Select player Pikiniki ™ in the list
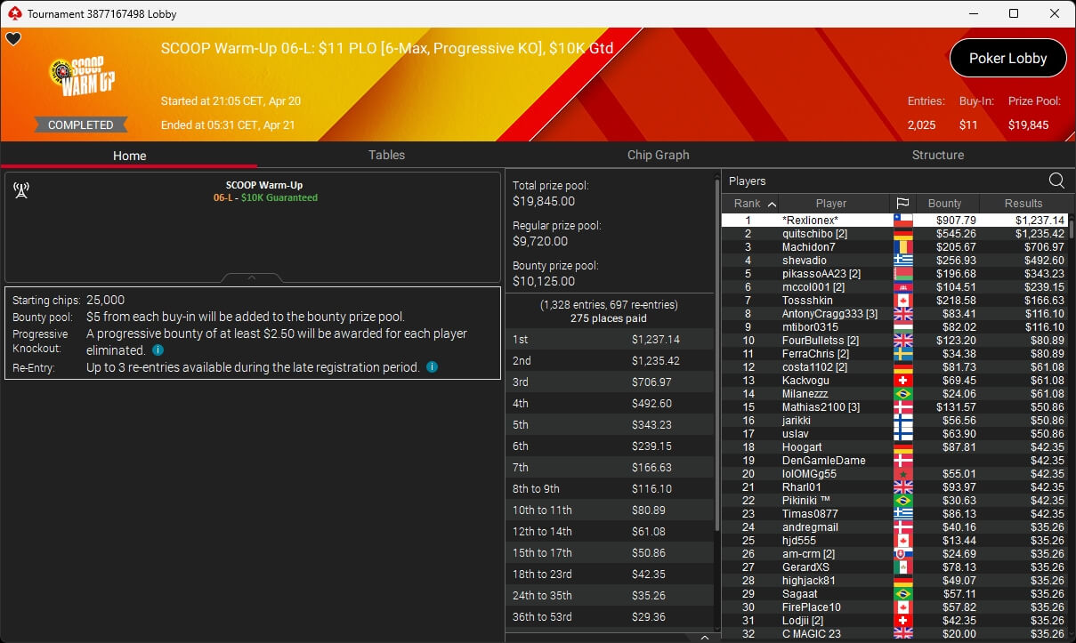 pyautogui.click(x=894, y=501)
